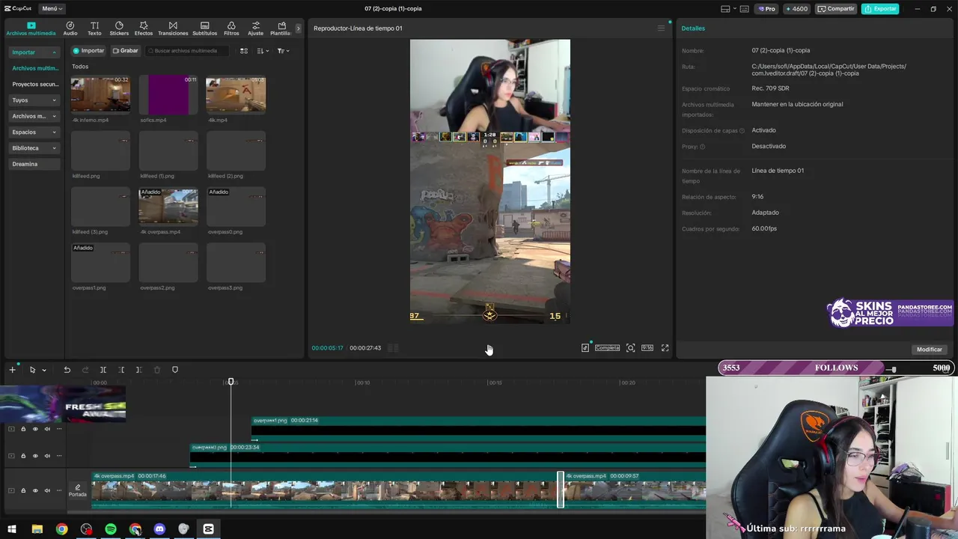
Task: Open the player zoom/scan icon
Action: [x=631, y=348]
